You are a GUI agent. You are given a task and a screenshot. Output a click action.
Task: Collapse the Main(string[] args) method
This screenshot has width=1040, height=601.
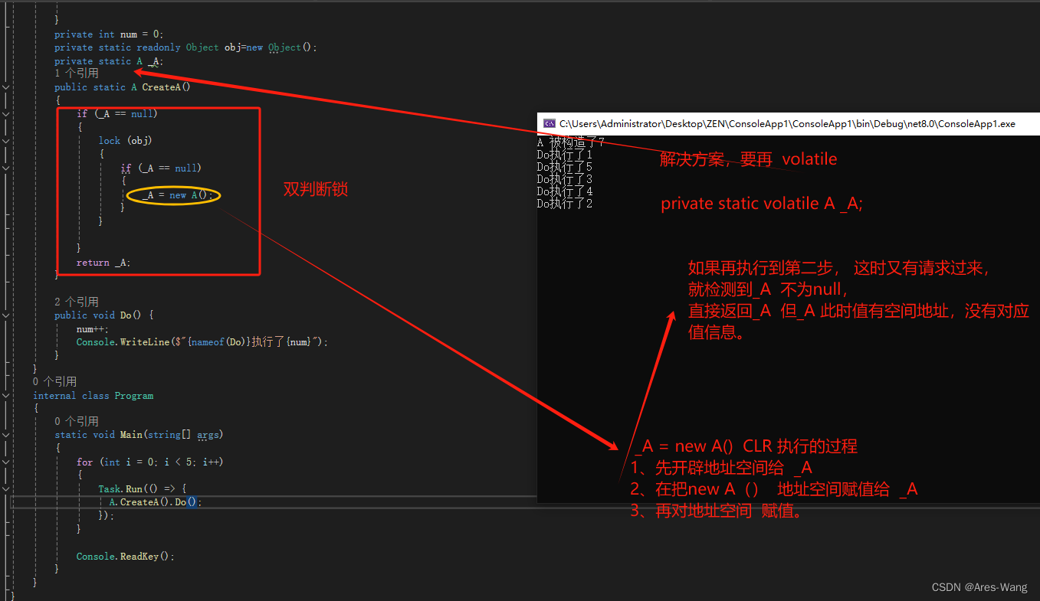coord(6,435)
